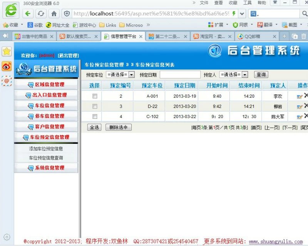The image size is (308, 246).
Task: Open a new tab with plus button
Action: tap(284, 36)
